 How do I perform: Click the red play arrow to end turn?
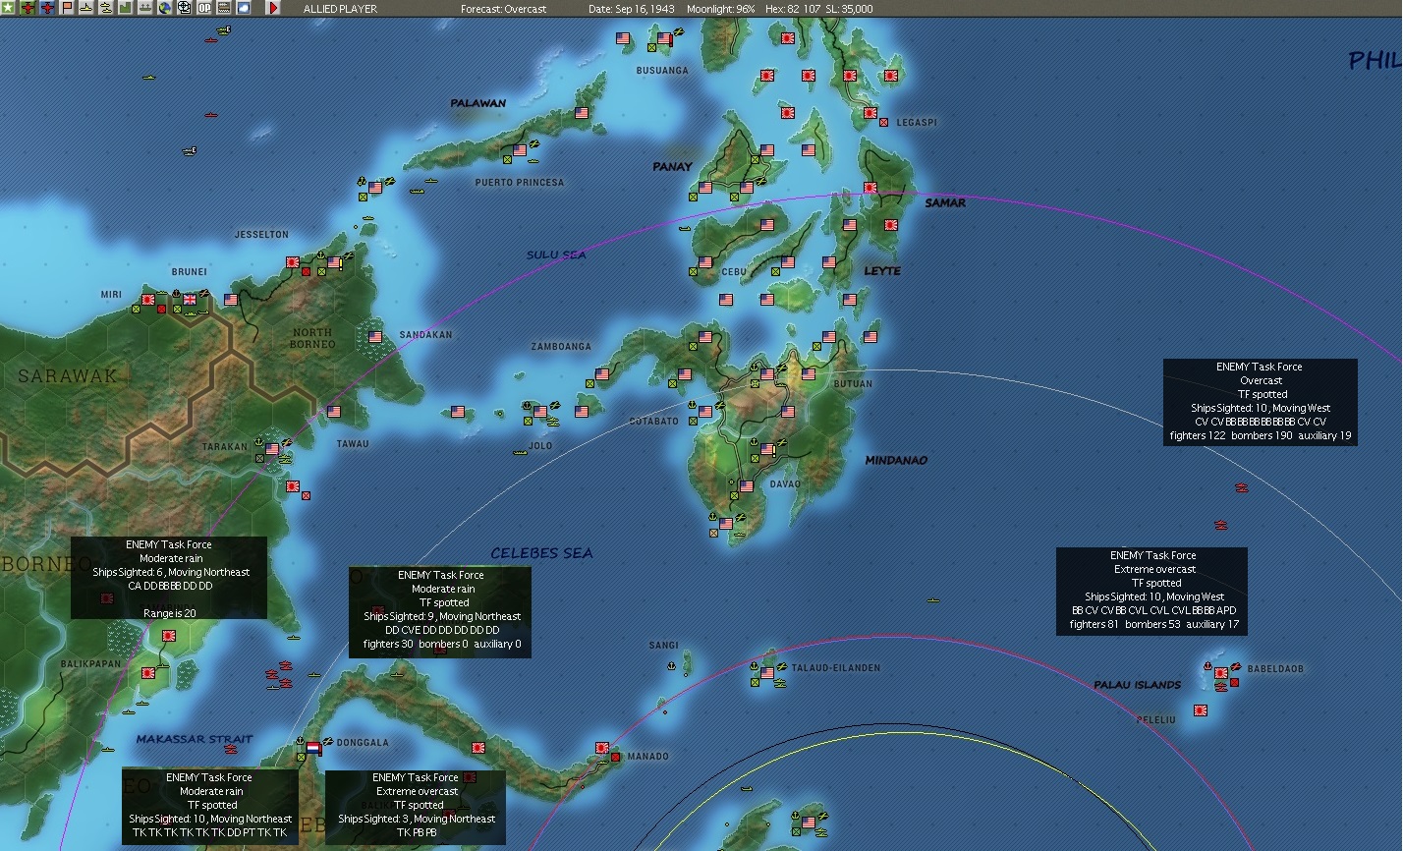click(273, 8)
